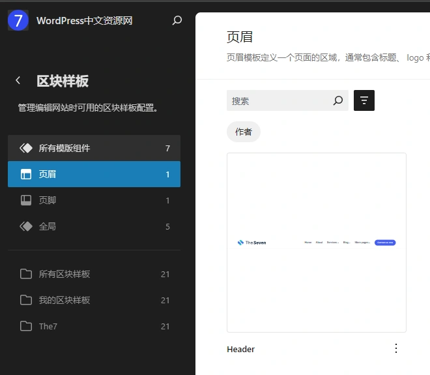Viewport: 430px width, 375px height.
Task: Open the The7 pattern category
Action: click(94, 326)
